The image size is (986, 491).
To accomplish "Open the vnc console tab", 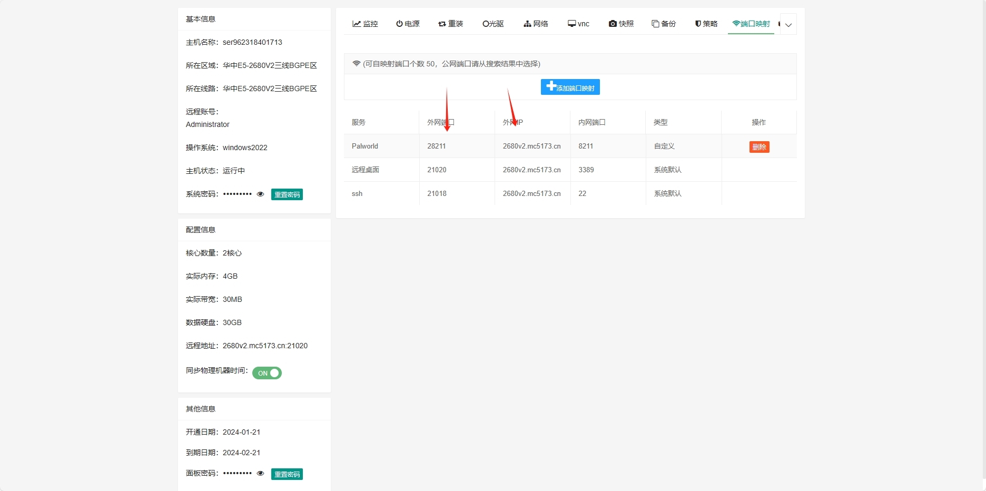I will [578, 24].
